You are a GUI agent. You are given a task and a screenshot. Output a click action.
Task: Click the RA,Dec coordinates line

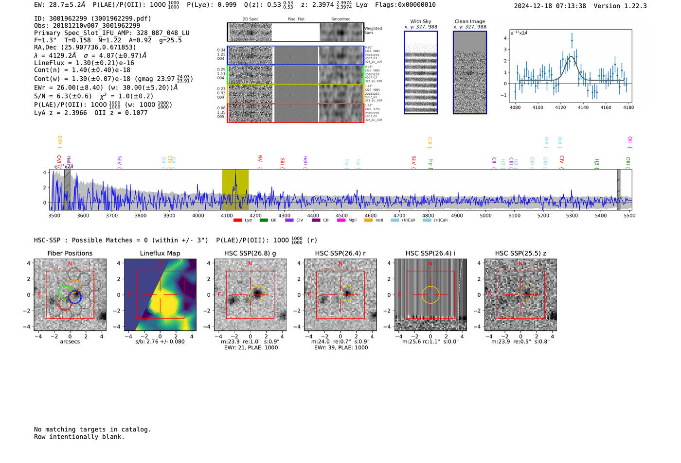click(x=85, y=48)
